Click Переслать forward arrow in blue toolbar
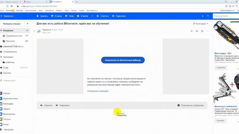Image resolution: width=239 pixels, height=134 pixels. (x=113, y=16)
